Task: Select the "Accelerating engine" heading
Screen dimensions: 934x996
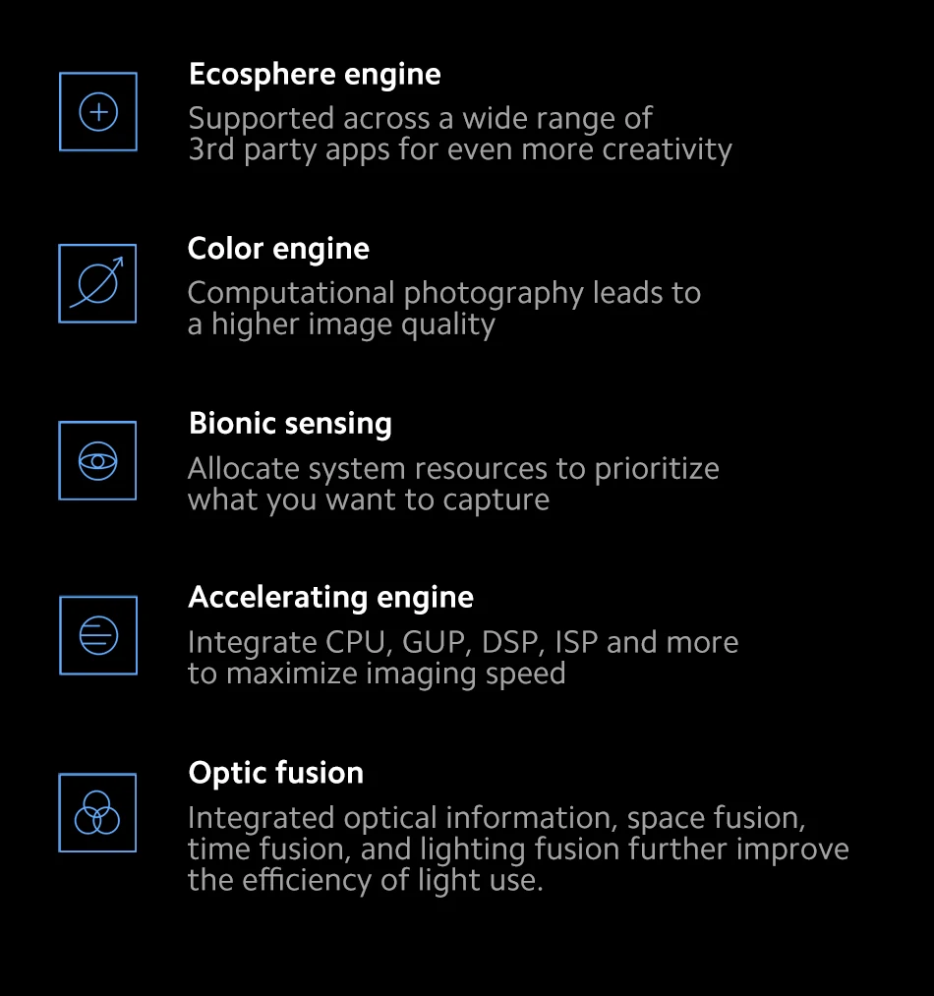Action: pos(330,598)
